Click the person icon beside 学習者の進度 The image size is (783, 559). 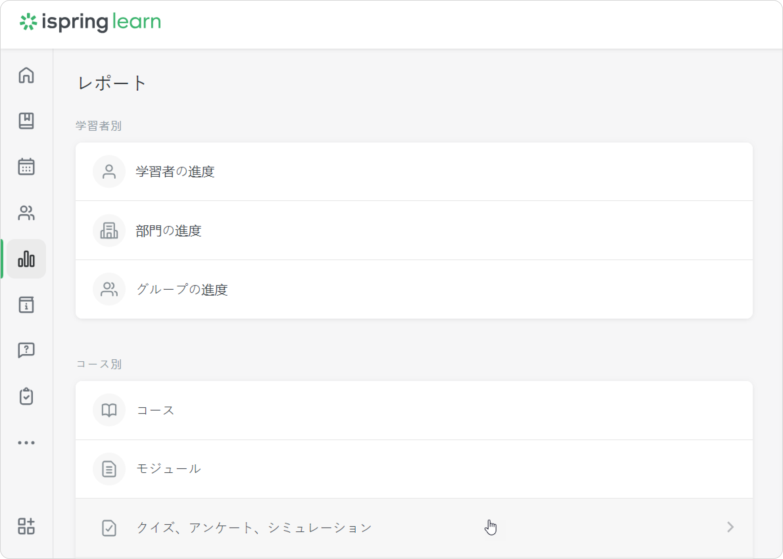pos(109,171)
